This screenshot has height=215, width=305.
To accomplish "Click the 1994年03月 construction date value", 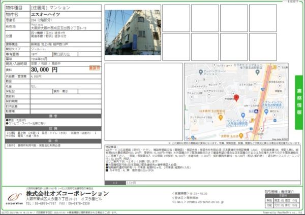I will click(x=39, y=59).
